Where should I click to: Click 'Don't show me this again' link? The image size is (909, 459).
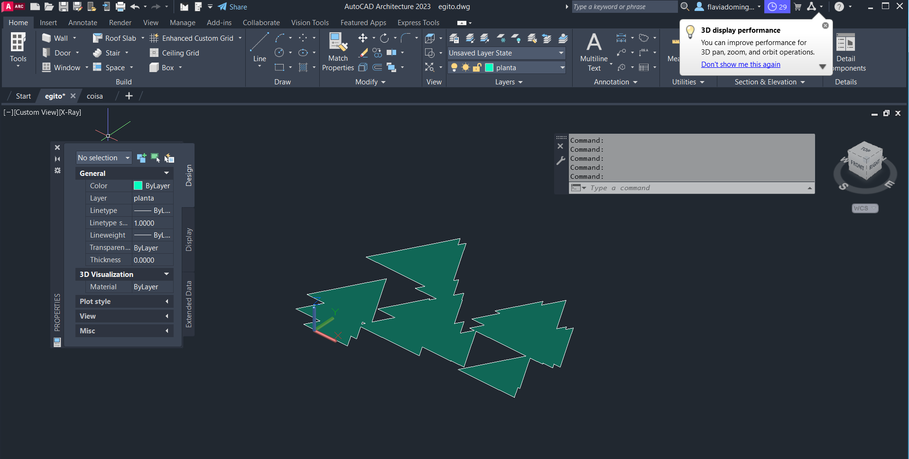740,64
